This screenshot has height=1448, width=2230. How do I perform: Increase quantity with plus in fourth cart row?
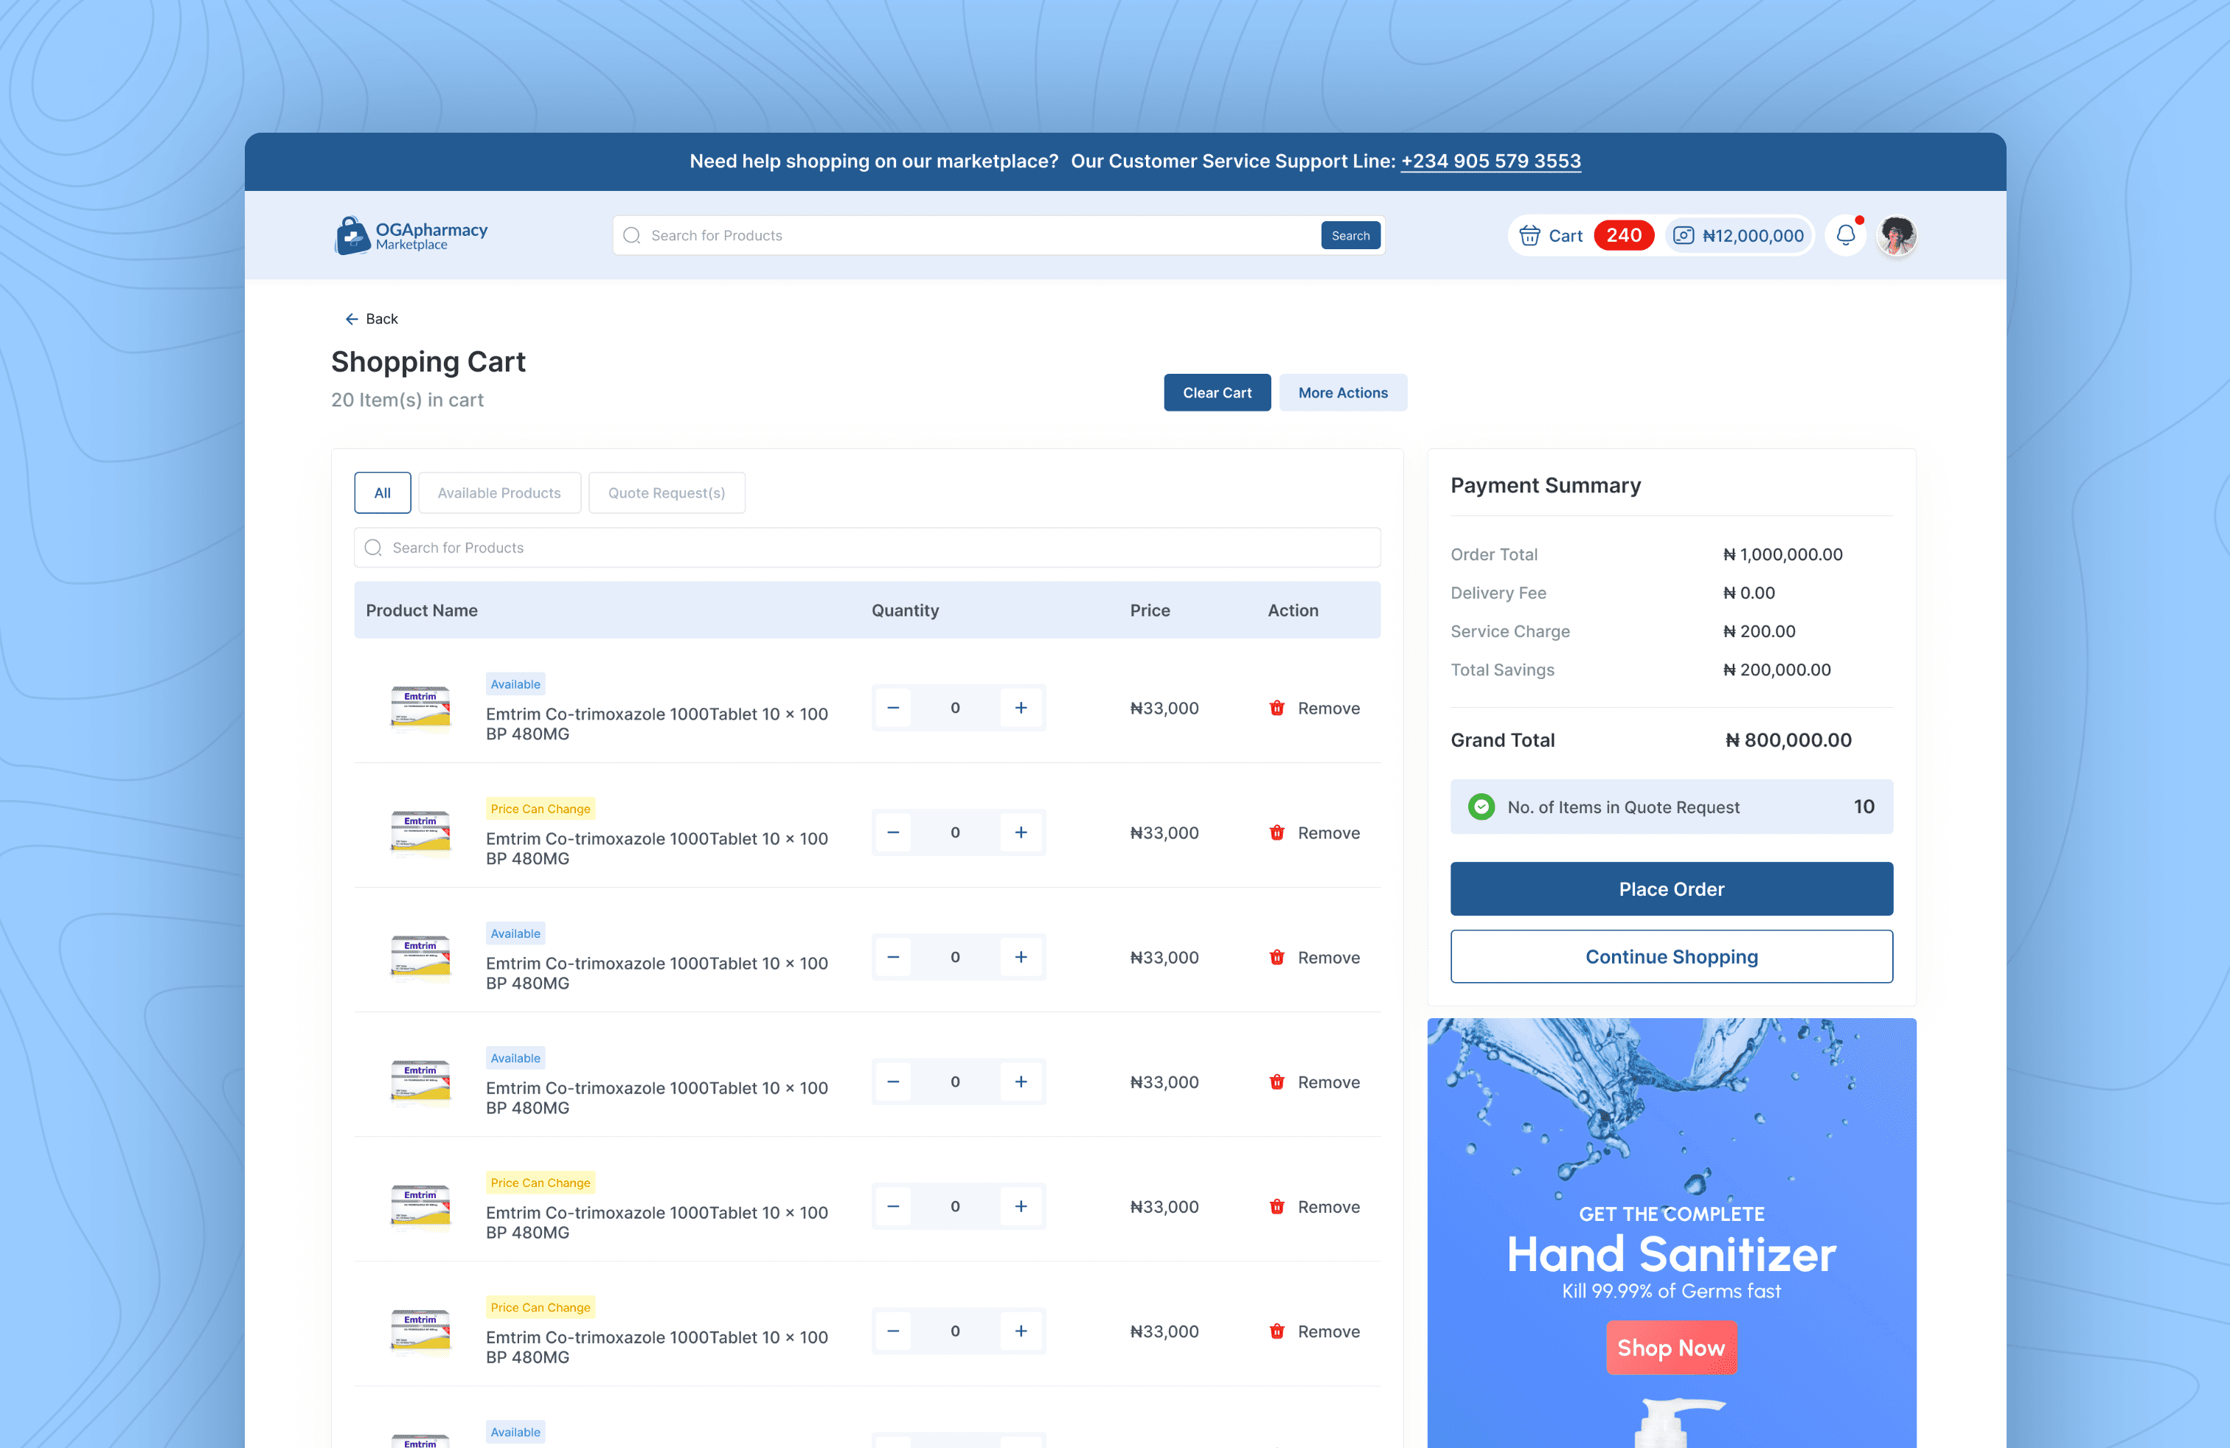click(x=1021, y=1081)
